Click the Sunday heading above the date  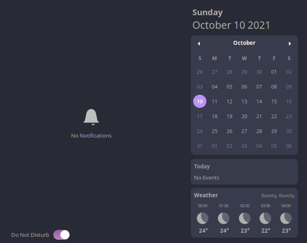point(208,12)
